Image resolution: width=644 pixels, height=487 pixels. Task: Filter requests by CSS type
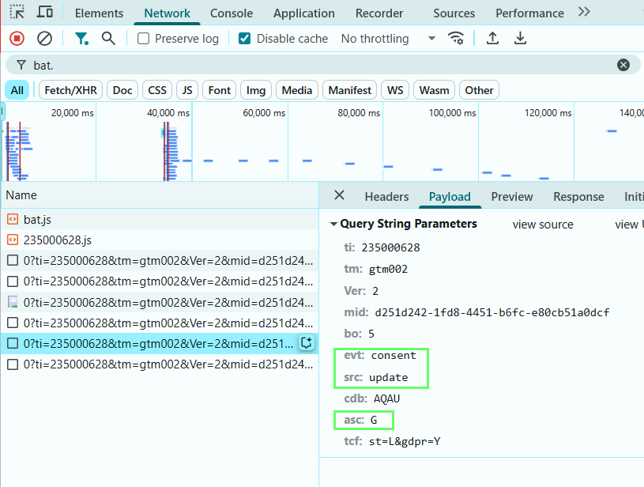157,90
